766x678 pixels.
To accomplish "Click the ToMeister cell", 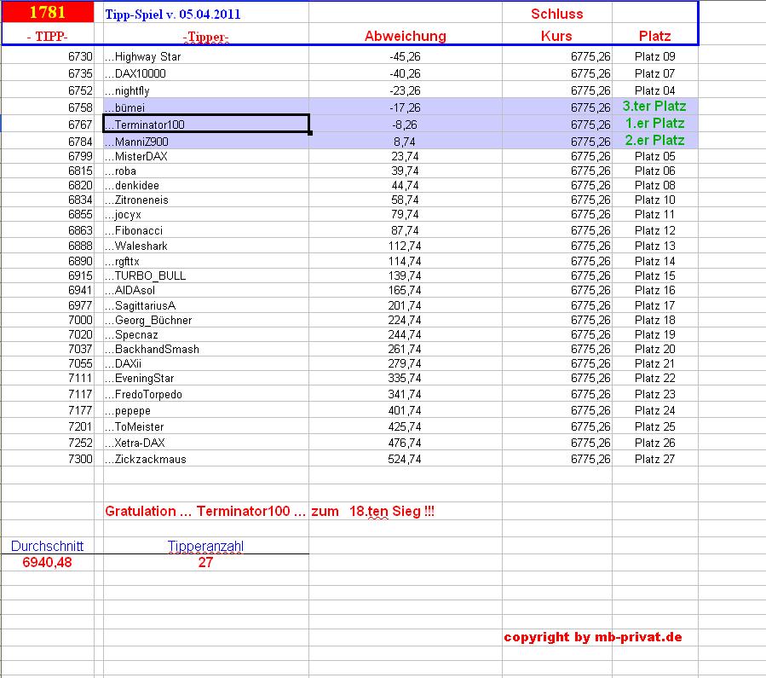I will point(205,426).
